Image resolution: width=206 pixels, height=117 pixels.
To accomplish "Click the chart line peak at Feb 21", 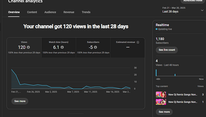I will 12,69.
